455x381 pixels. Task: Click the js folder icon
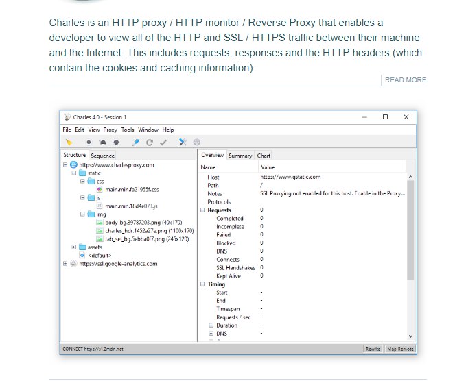[x=91, y=198]
